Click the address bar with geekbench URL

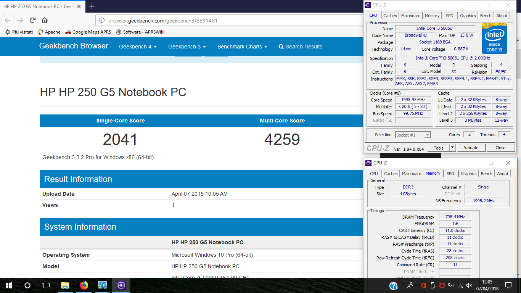pyautogui.click(x=229, y=21)
